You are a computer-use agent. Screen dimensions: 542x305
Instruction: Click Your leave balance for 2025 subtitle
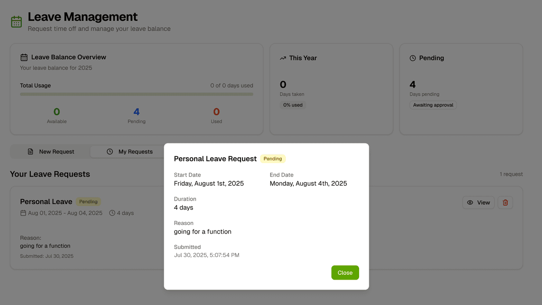tap(56, 68)
